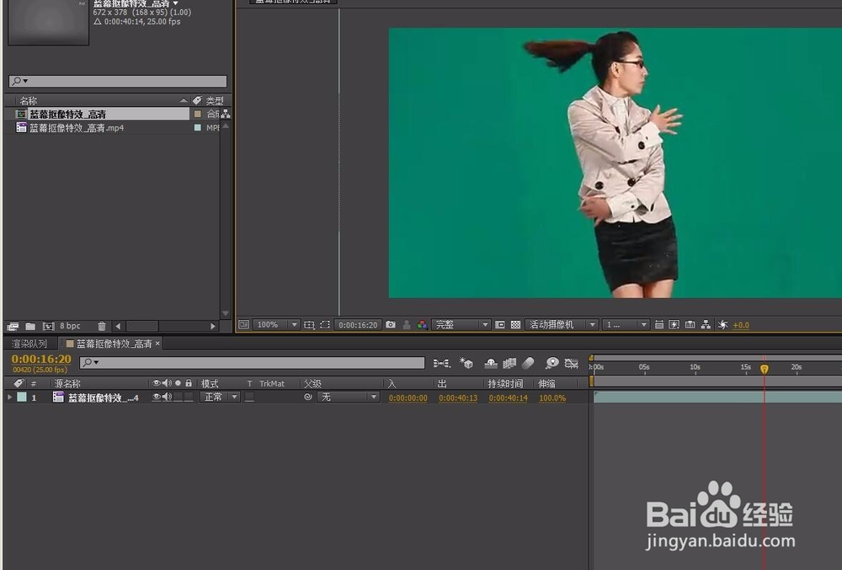Click the stretch value 100.0%
This screenshot has height=570, width=842.
click(552, 398)
